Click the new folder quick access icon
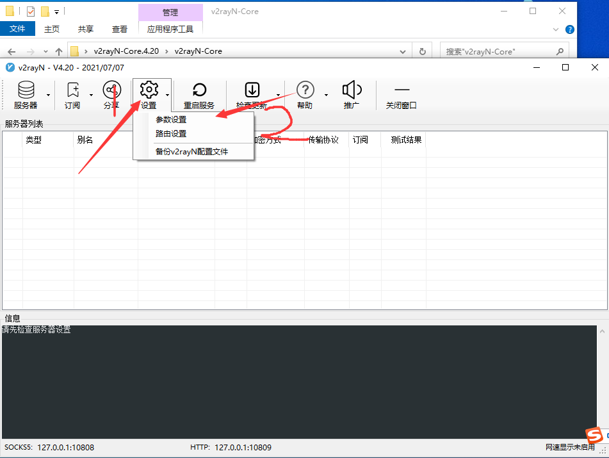Image resolution: width=609 pixels, height=458 pixels. click(x=45, y=12)
